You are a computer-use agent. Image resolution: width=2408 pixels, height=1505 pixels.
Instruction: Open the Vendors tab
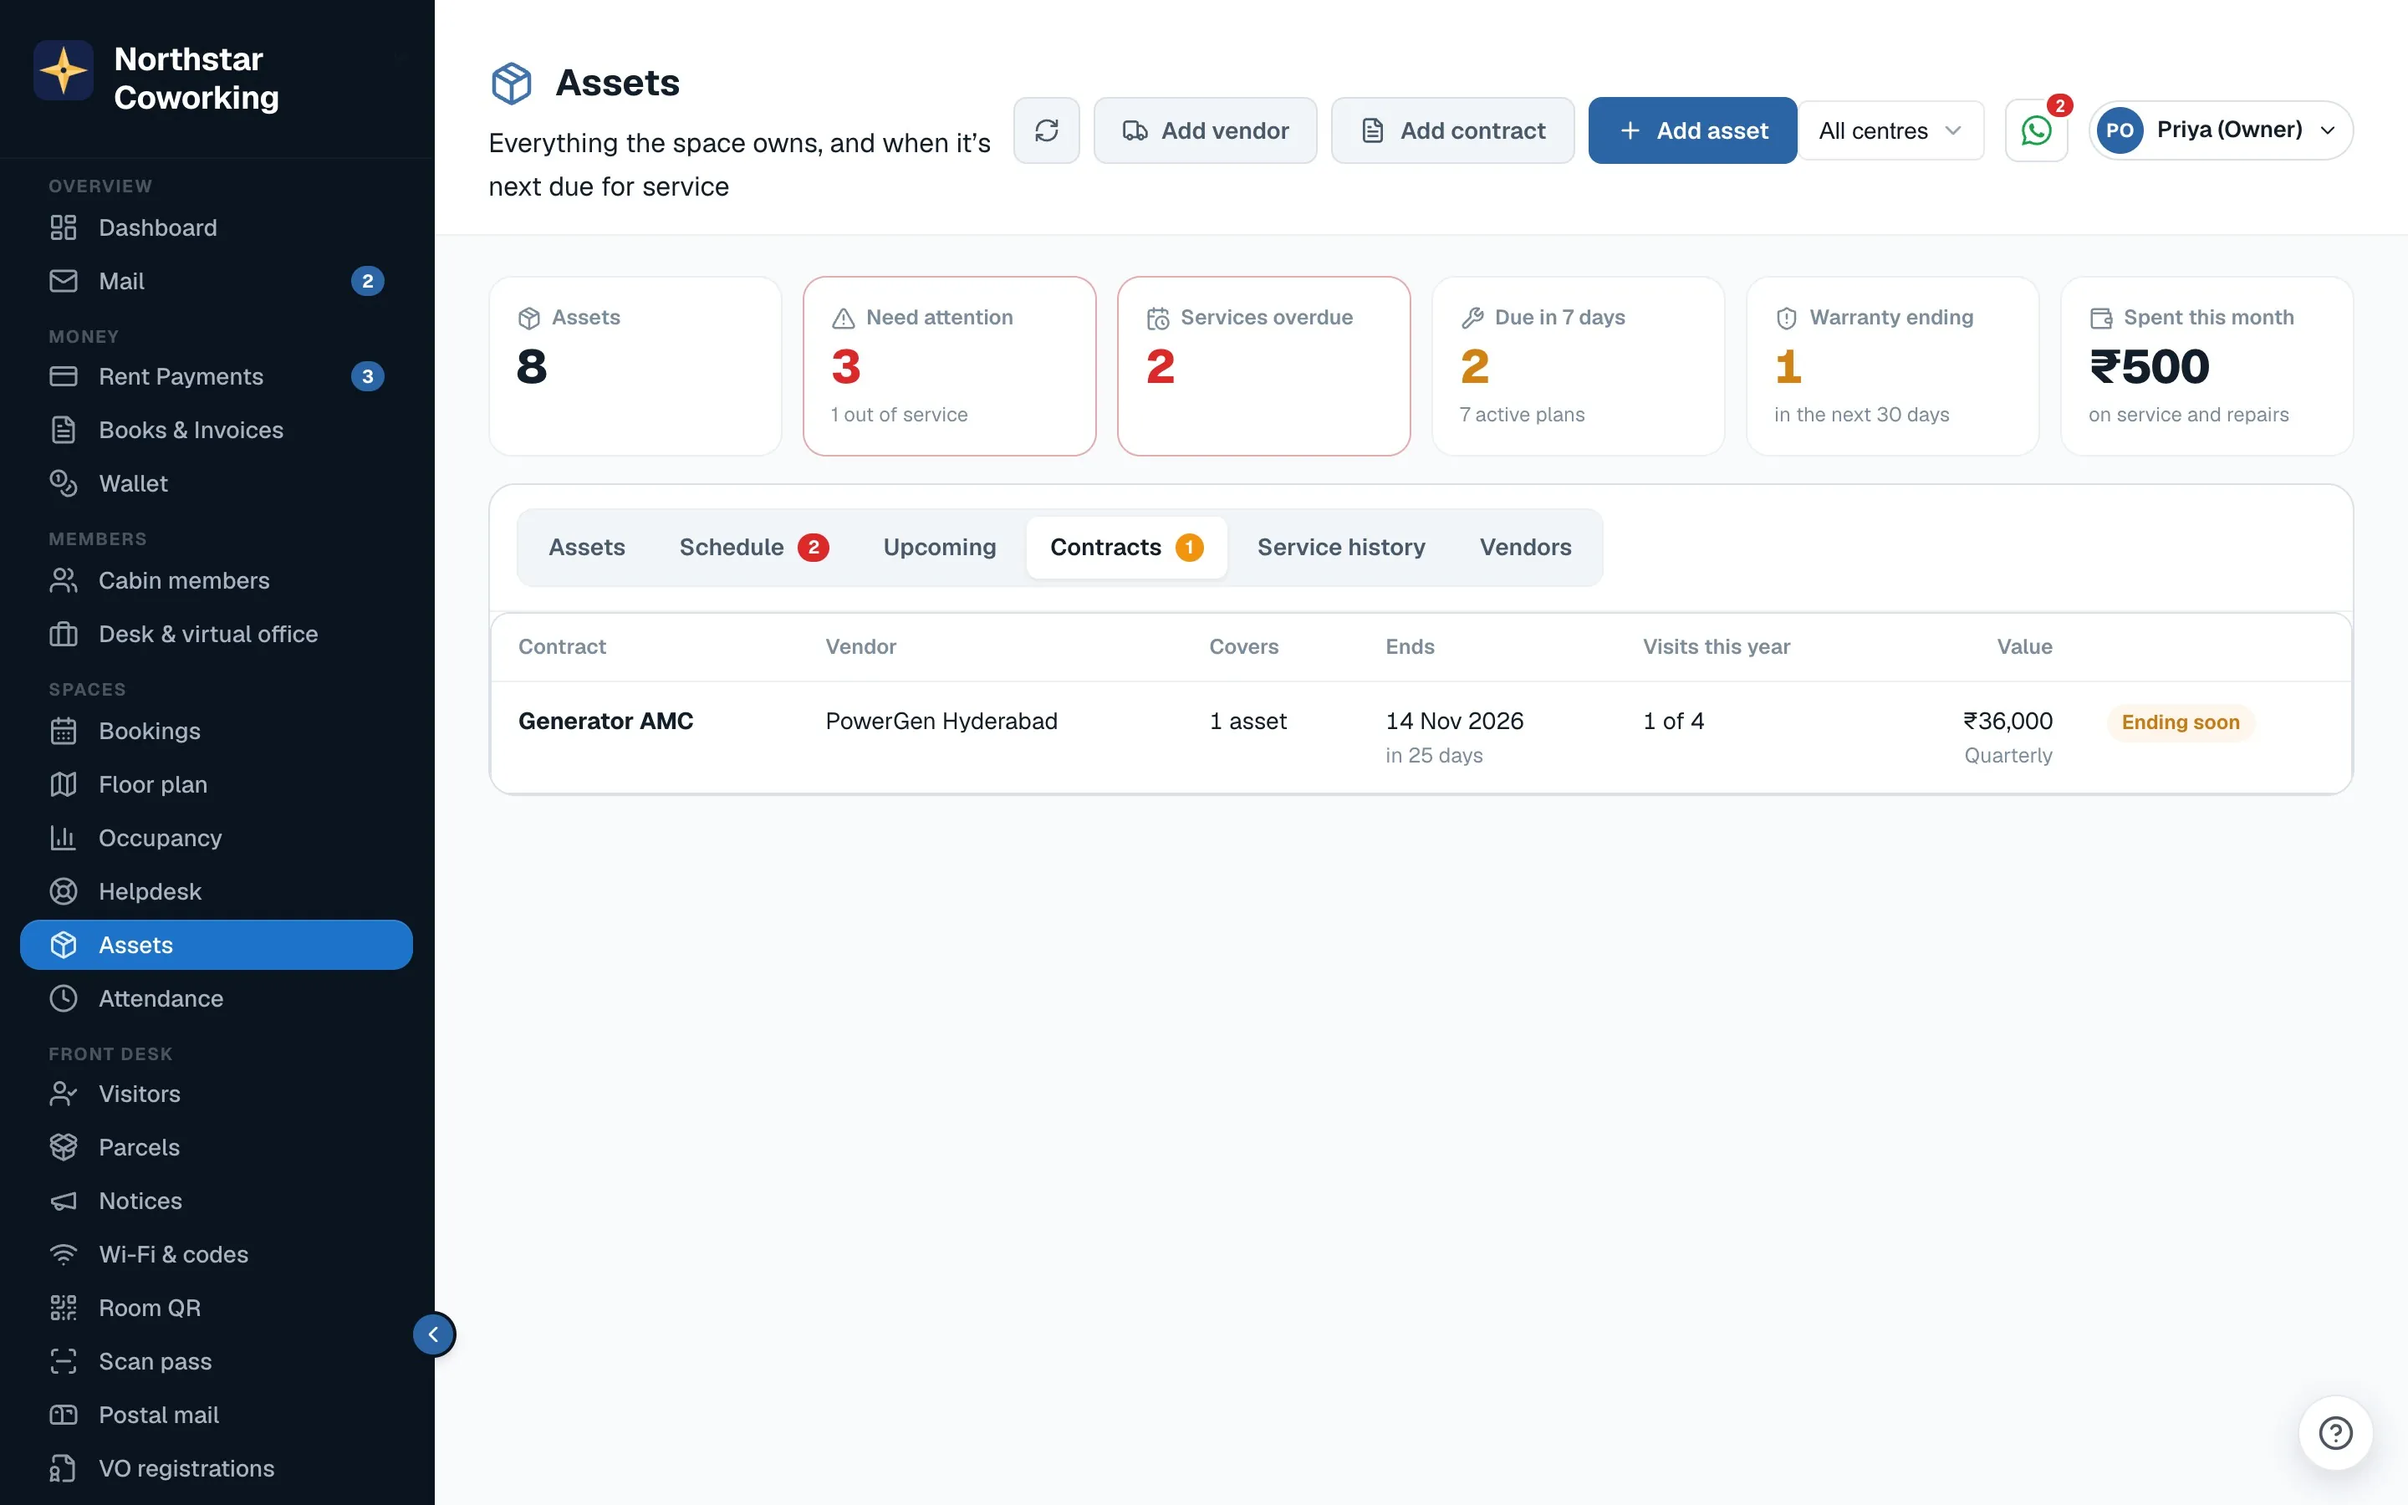pyautogui.click(x=1525, y=548)
